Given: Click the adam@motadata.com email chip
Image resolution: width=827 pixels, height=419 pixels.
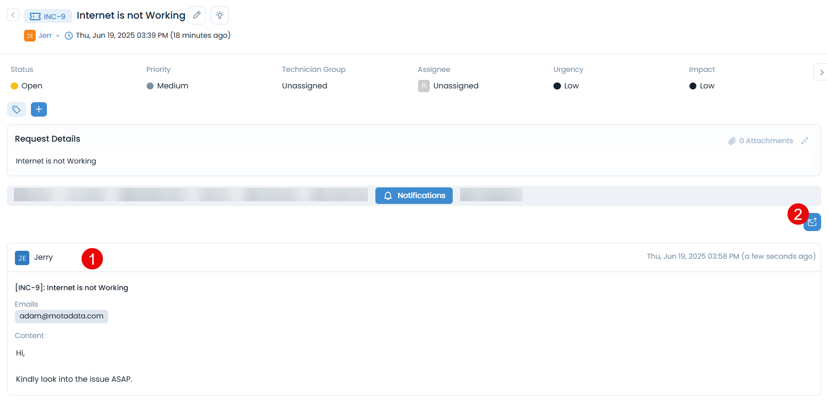Looking at the screenshot, I should (61, 316).
